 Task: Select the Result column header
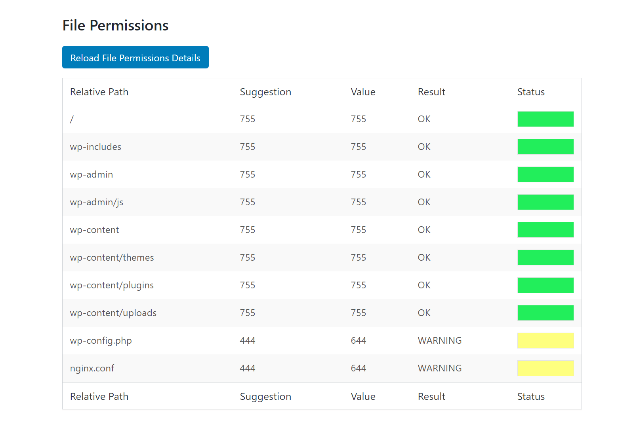pyautogui.click(x=431, y=92)
